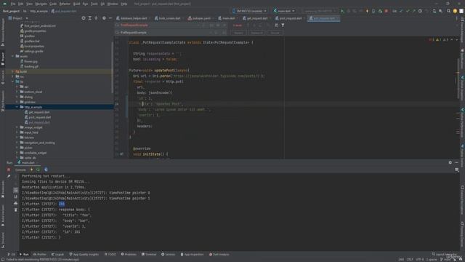Click the Flutter Hot Reload lightning icon in toolbar

pos(367,11)
